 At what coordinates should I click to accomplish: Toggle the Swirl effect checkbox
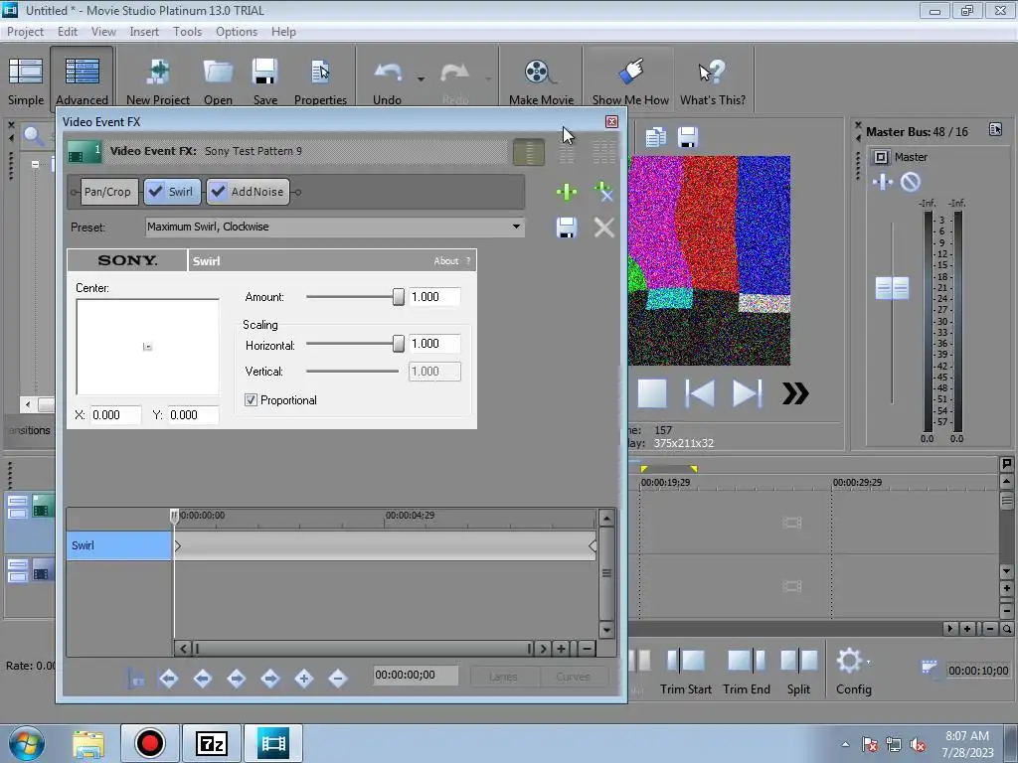click(155, 192)
